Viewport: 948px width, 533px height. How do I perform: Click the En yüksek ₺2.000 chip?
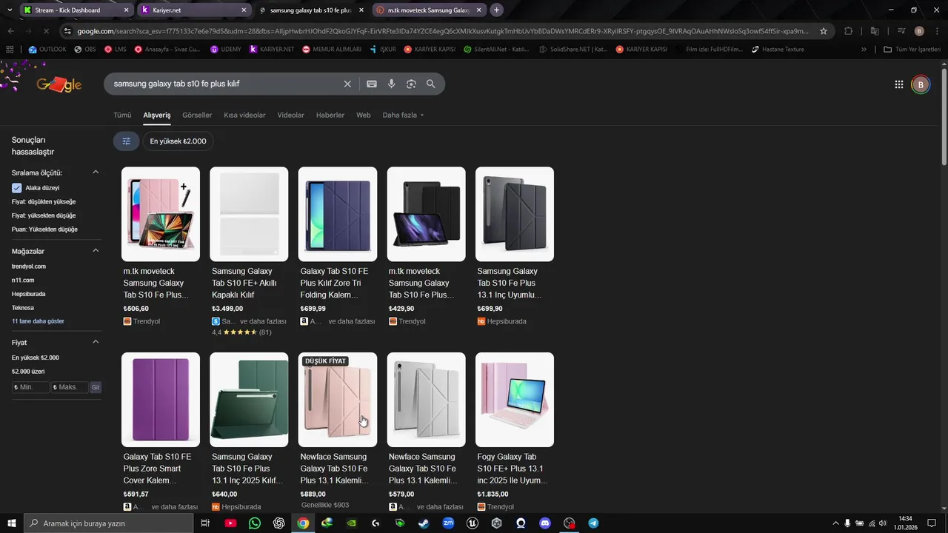(178, 141)
